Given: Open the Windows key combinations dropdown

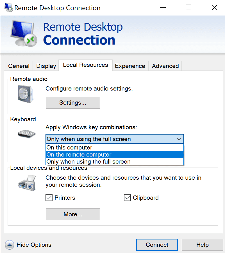Looking at the screenshot, I should pos(179,139).
